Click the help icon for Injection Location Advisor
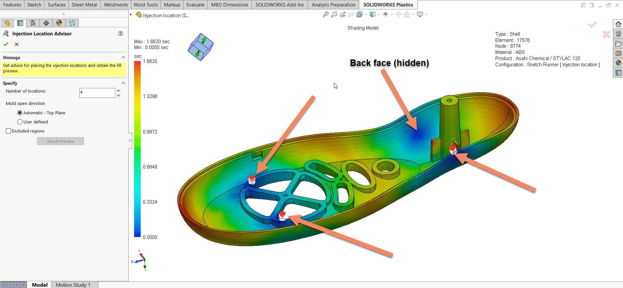 (x=121, y=33)
